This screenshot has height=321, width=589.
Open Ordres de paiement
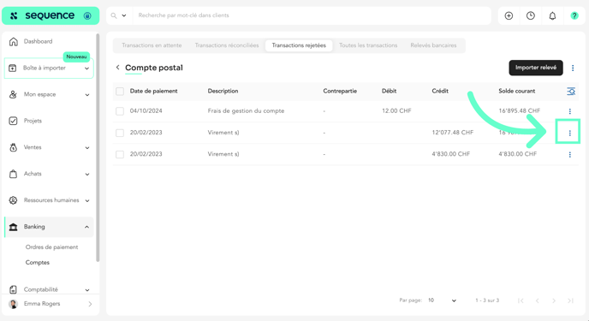52,247
